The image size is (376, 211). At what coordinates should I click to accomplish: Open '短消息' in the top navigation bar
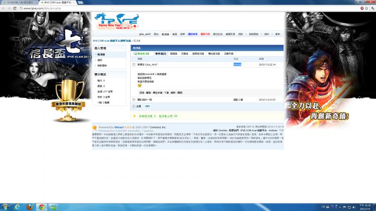(165, 34)
